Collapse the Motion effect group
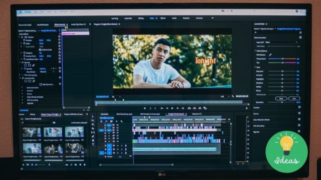321x180 pixels. click(20, 37)
